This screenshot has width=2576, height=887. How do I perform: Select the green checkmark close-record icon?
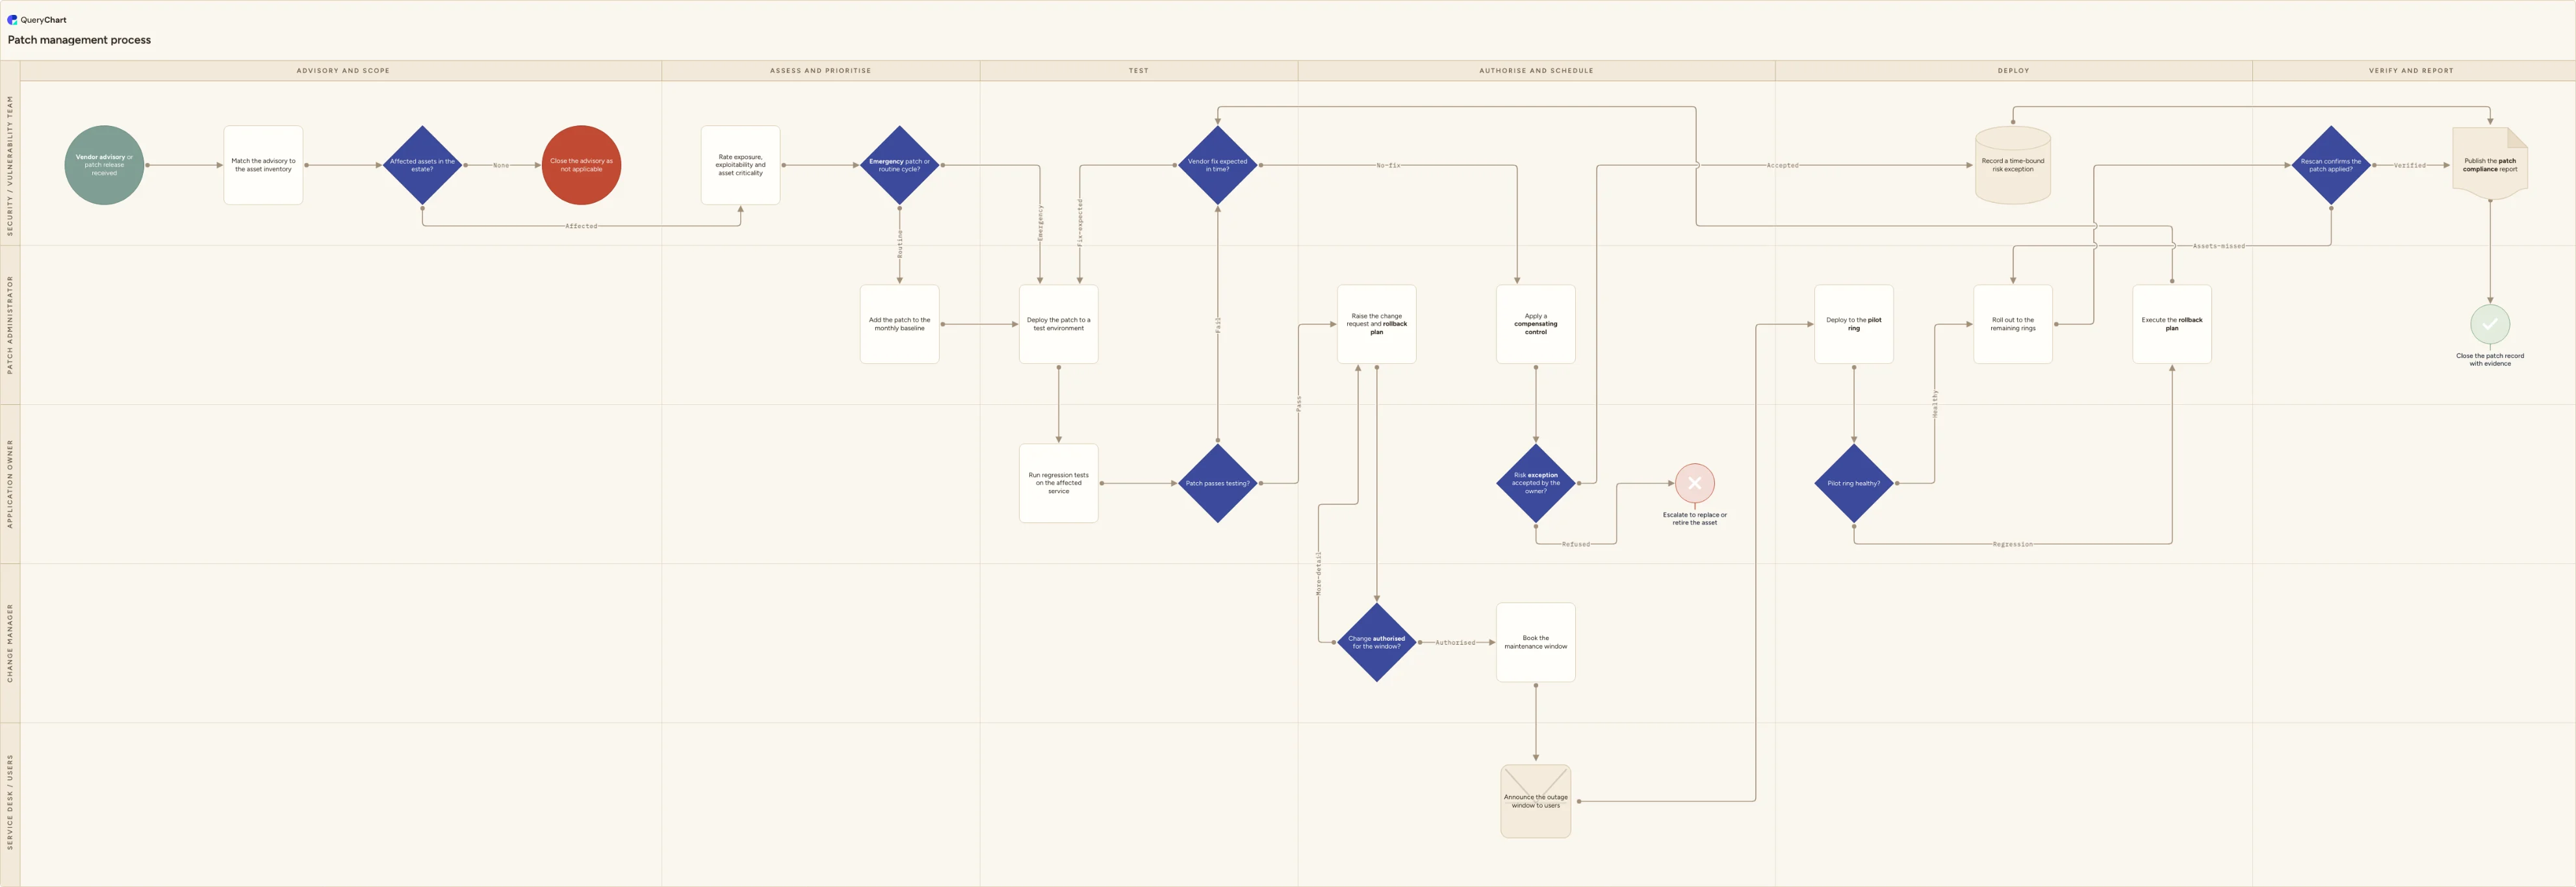click(2489, 324)
